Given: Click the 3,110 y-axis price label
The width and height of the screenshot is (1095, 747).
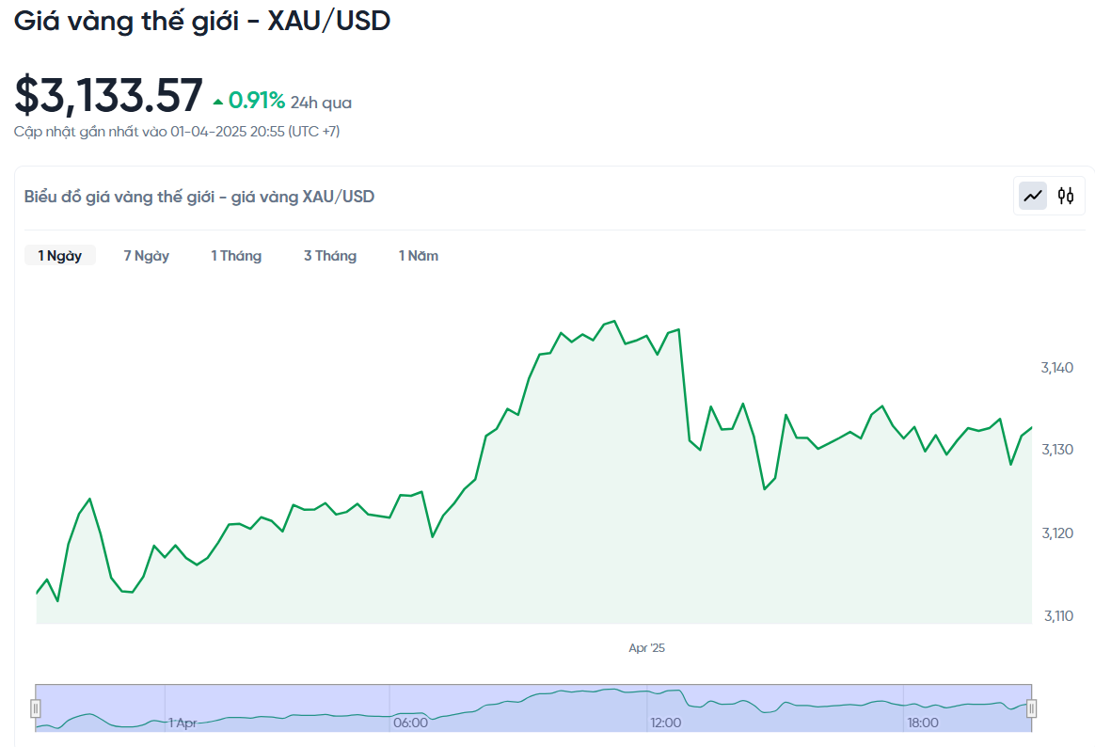Looking at the screenshot, I should [x=1057, y=616].
